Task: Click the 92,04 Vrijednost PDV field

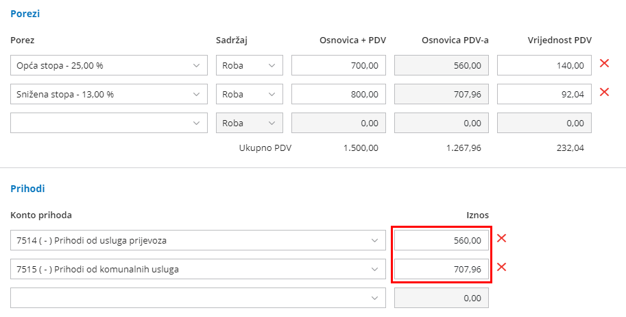Action: 544,94
